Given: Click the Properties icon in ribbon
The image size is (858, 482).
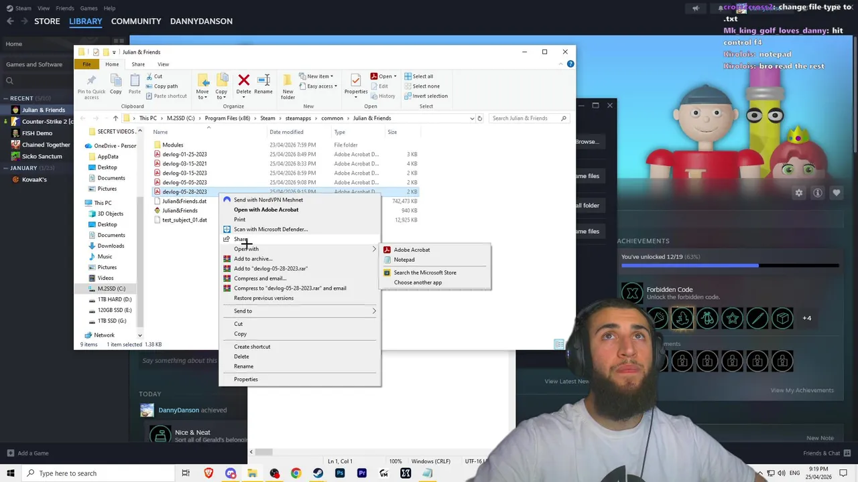Looking at the screenshot, I should pos(356,80).
